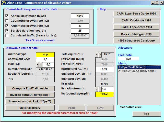The image size is (164, 122).
Task: Select memo entry EpsiT= 48,5 (acp)
Action: (139, 67)
